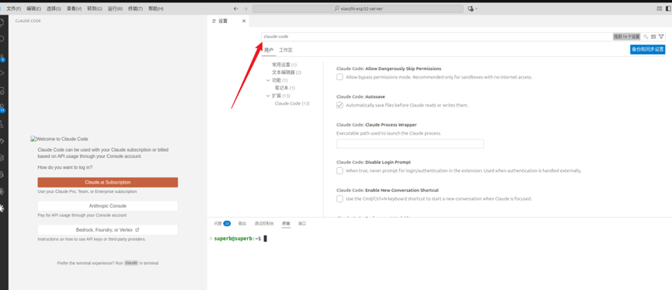Open Run and Debug view
Screen dimensions: 672x290
(x=2, y=73)
